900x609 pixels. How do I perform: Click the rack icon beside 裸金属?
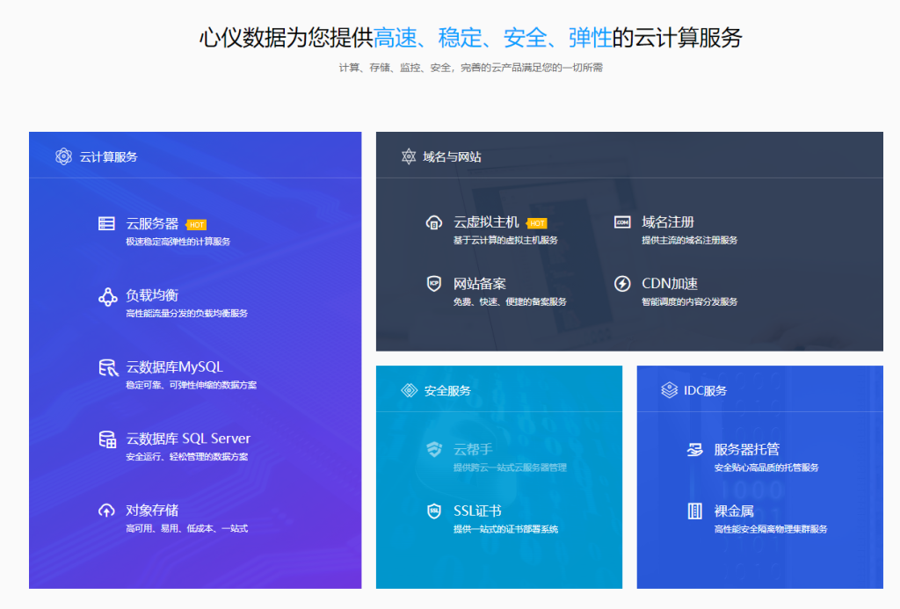click(694, 511)
